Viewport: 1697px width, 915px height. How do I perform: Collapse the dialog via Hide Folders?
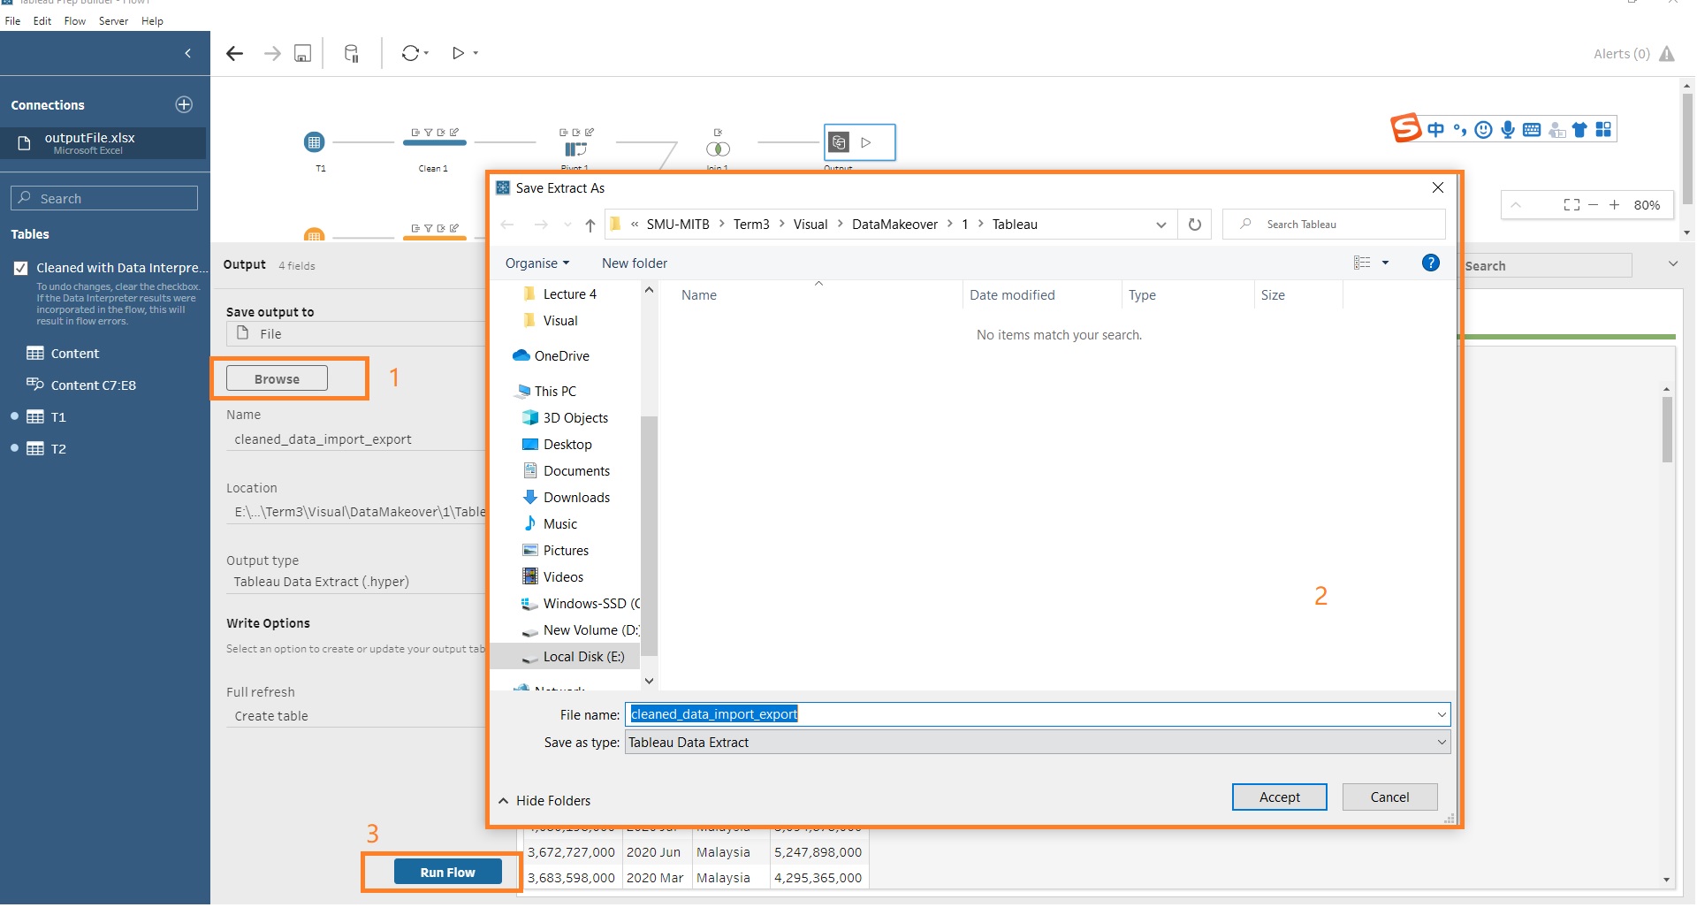pyautogui.click(x=544, y=801)
